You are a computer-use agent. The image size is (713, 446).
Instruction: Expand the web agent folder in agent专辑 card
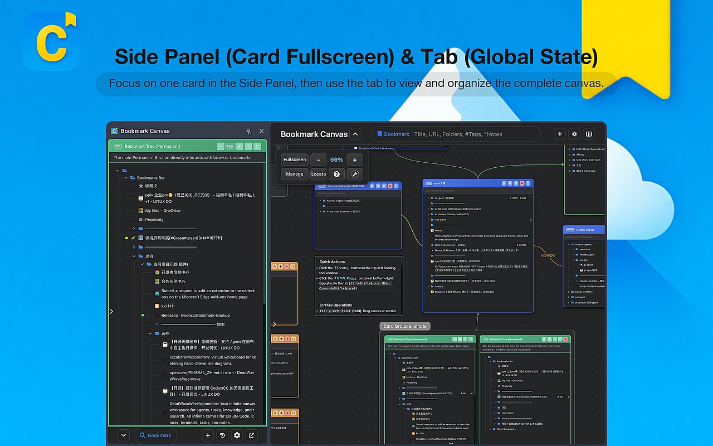[428, 220]
